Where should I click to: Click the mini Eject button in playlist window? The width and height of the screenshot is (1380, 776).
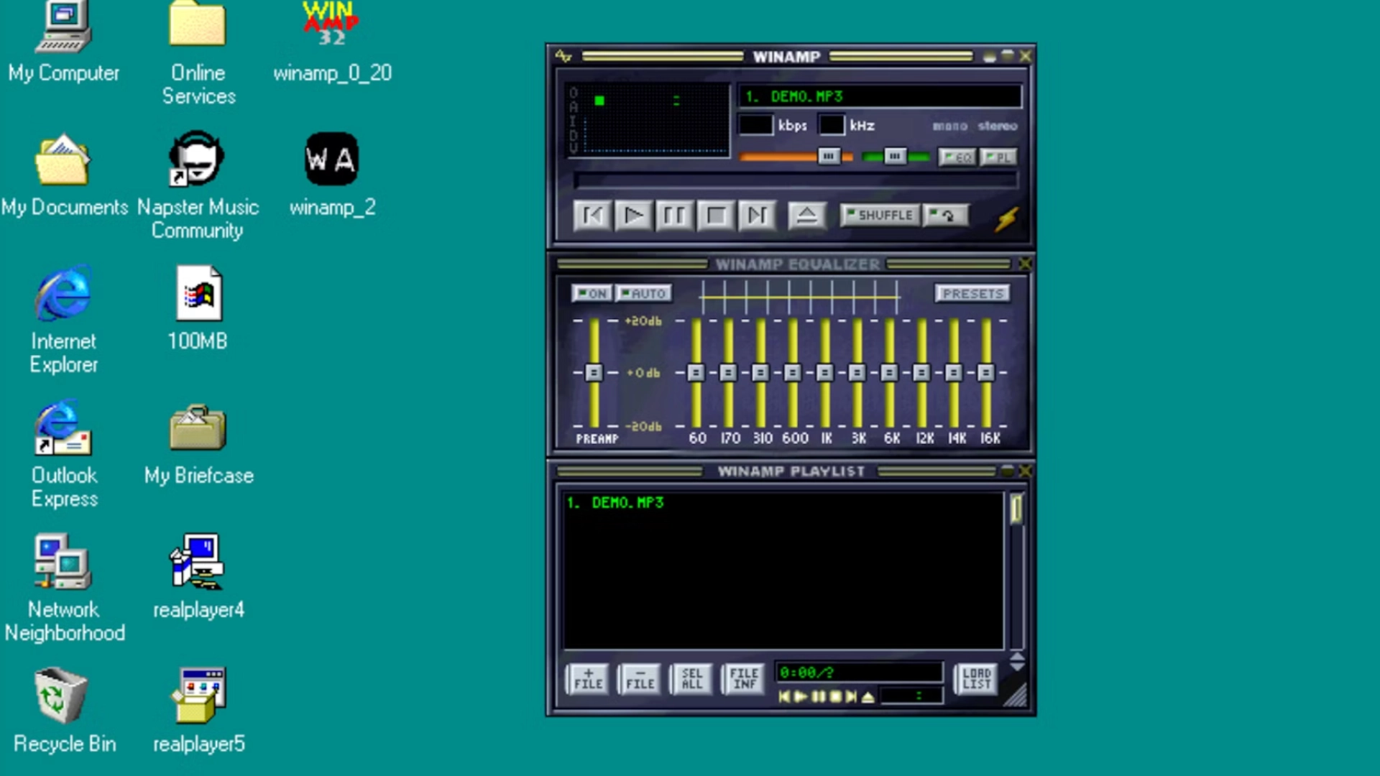pyautogui.click(x=868, y=696)
